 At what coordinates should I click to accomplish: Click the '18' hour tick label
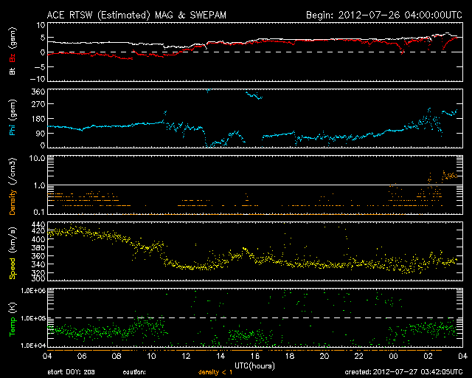[290, 357]
